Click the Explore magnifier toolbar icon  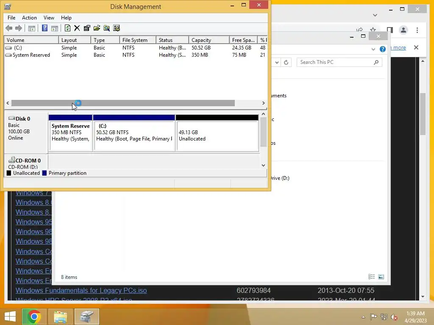point(106,28)
